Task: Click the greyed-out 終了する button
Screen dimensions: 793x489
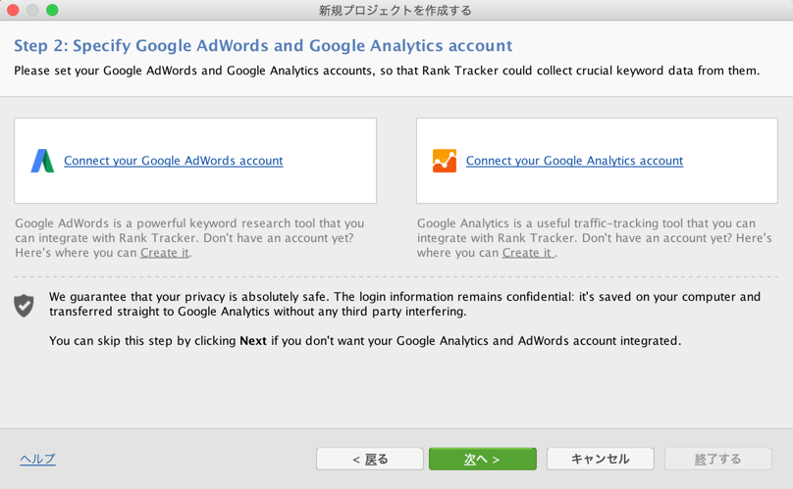Action: (717, 459)
